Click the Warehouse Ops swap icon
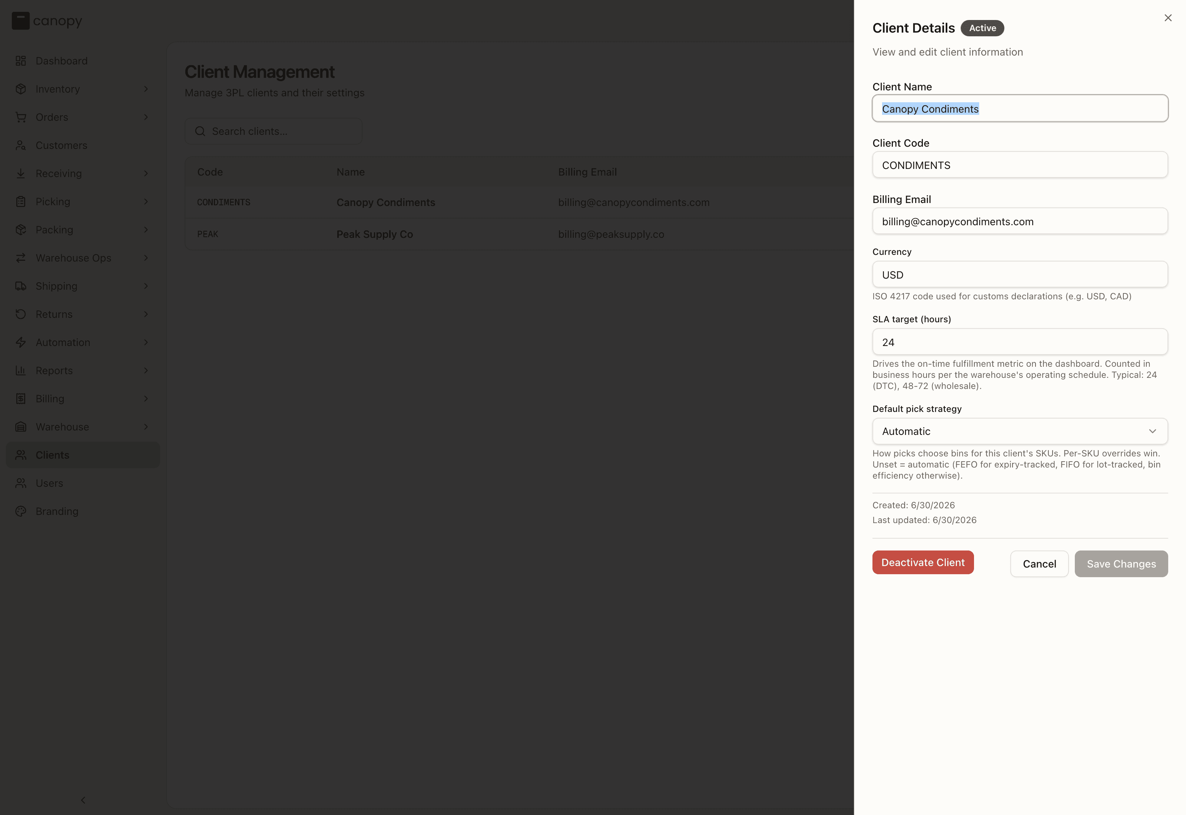Image resolution: width=1186 pixels, height=815 pixels. pyautogui.click(x=20, y=258)
